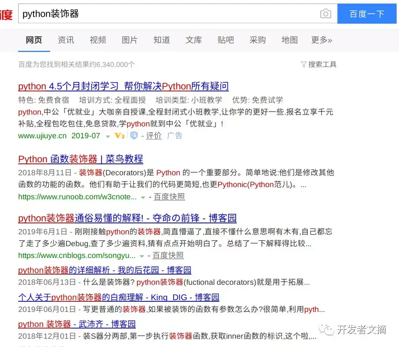Click the camera icon for image search
Screen dimensions: 399x347
tap(326, 13)
